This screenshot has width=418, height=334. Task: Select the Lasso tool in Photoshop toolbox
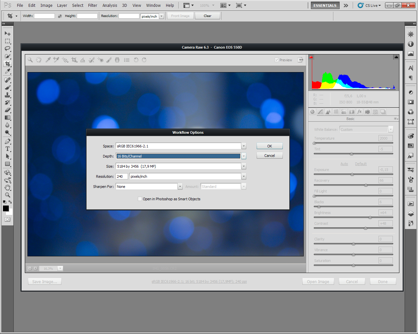click(8, 49)
